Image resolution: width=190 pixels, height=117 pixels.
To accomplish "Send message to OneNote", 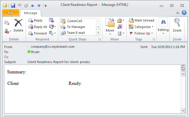I will 120,27.
